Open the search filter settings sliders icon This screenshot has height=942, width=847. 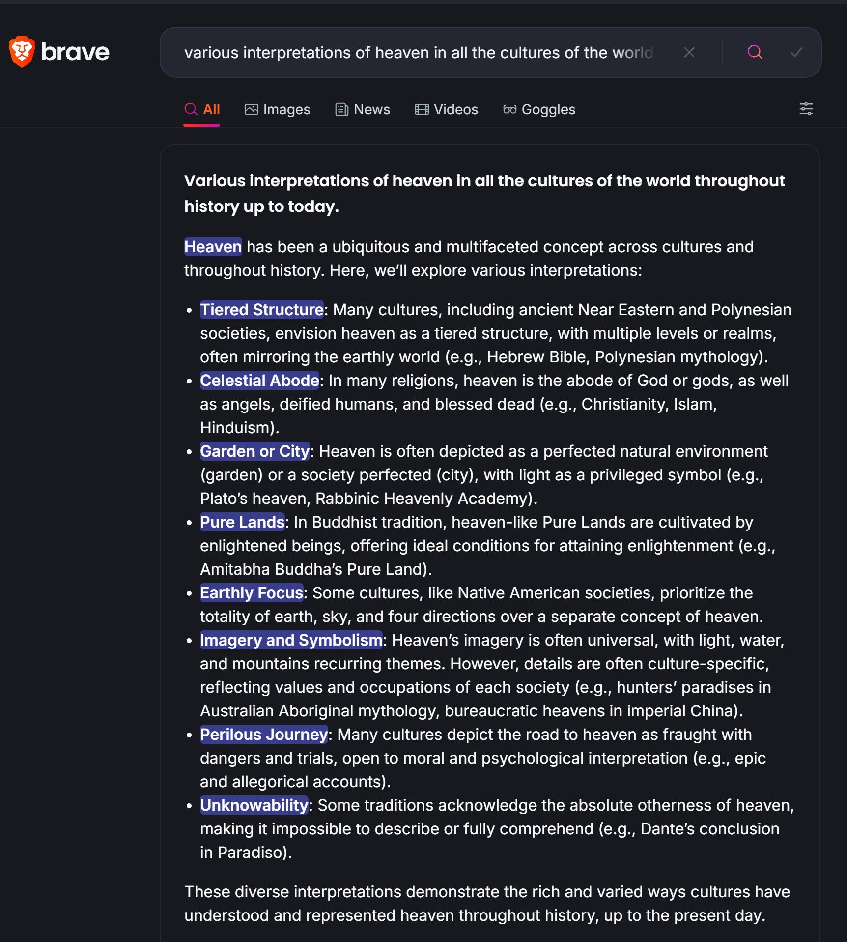coord(806,109)
